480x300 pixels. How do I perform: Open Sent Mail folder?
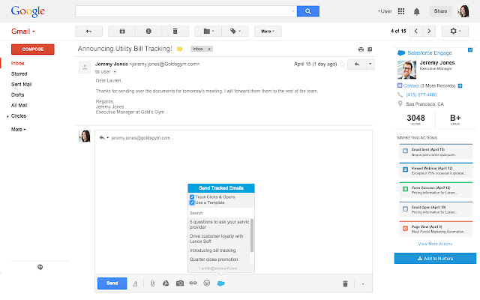tap(22, 84)
